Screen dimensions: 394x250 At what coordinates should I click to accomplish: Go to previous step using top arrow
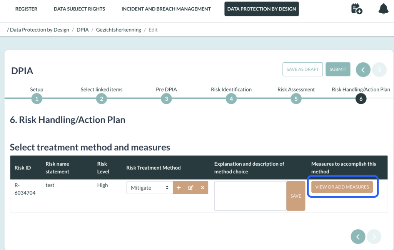click(x=363, y=70)
